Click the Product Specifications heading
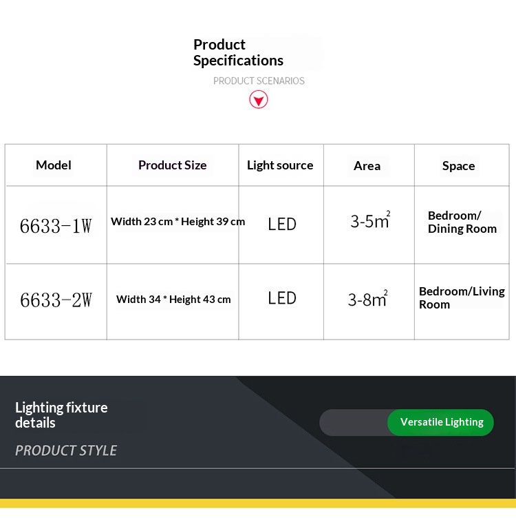Image resolution: width=516 pixels, height=522 pixels. click(x=238, y=52)
